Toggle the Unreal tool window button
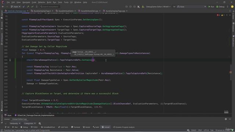This screenshot has height=132, width=235. click(x=106, y=127)
